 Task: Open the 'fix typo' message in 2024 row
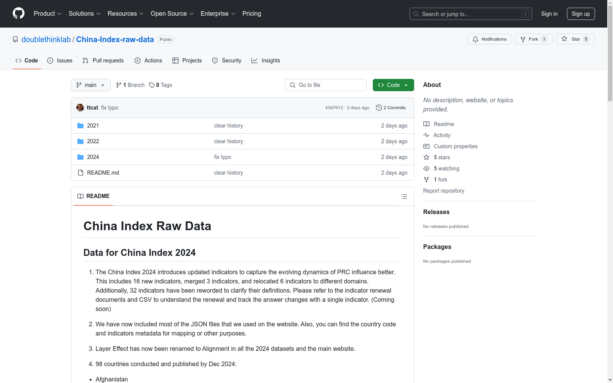(223, 157)
